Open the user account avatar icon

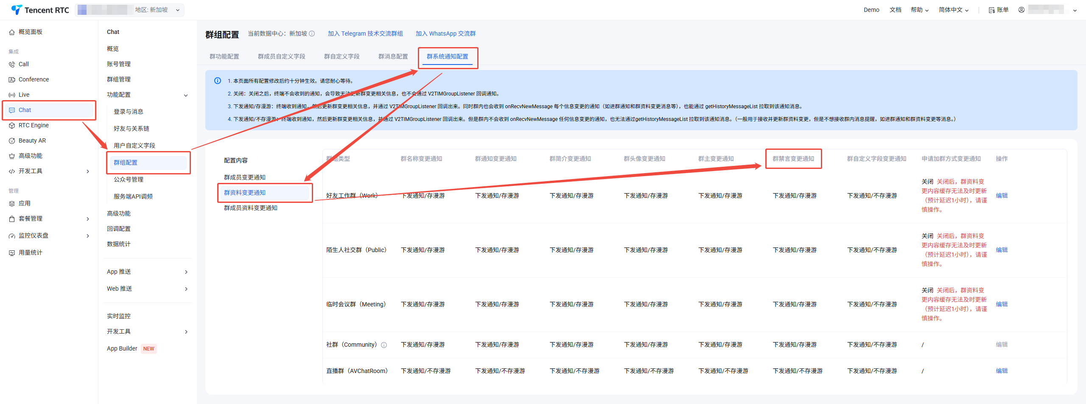tap(1022, 10)
